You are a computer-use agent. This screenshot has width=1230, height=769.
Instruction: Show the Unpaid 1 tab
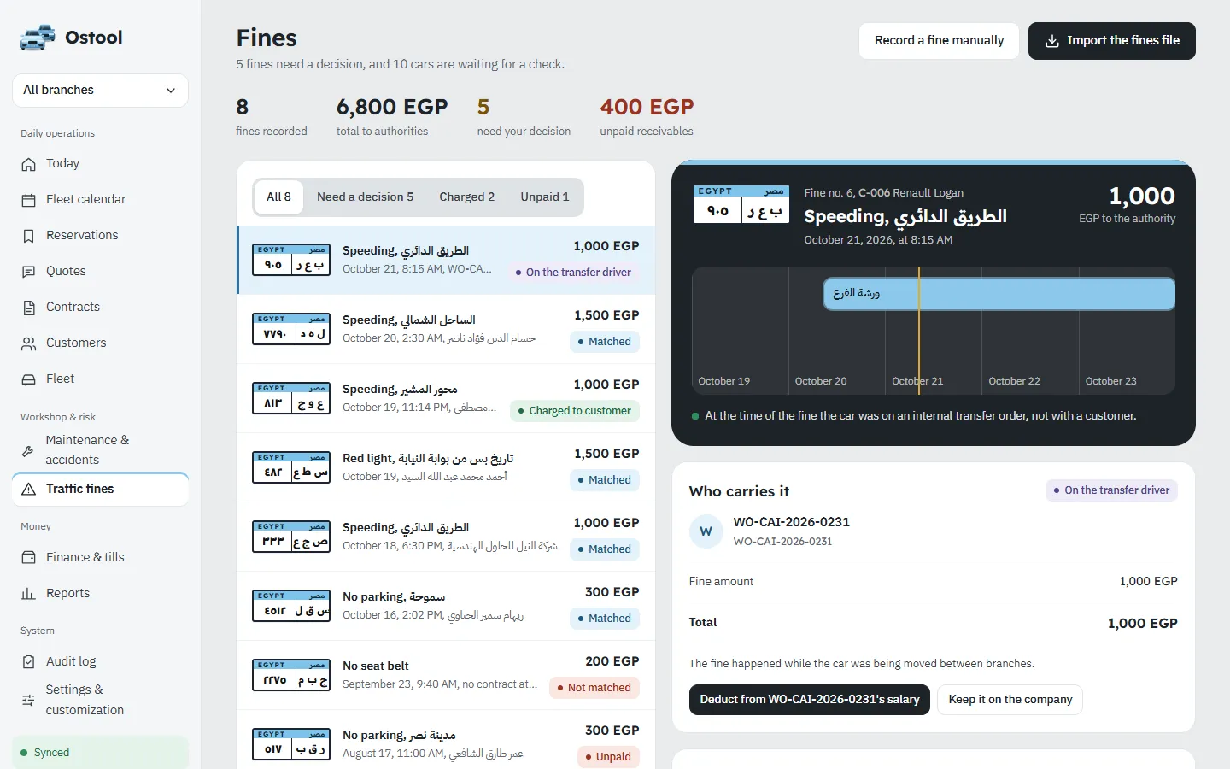click(x=545, y=197)
